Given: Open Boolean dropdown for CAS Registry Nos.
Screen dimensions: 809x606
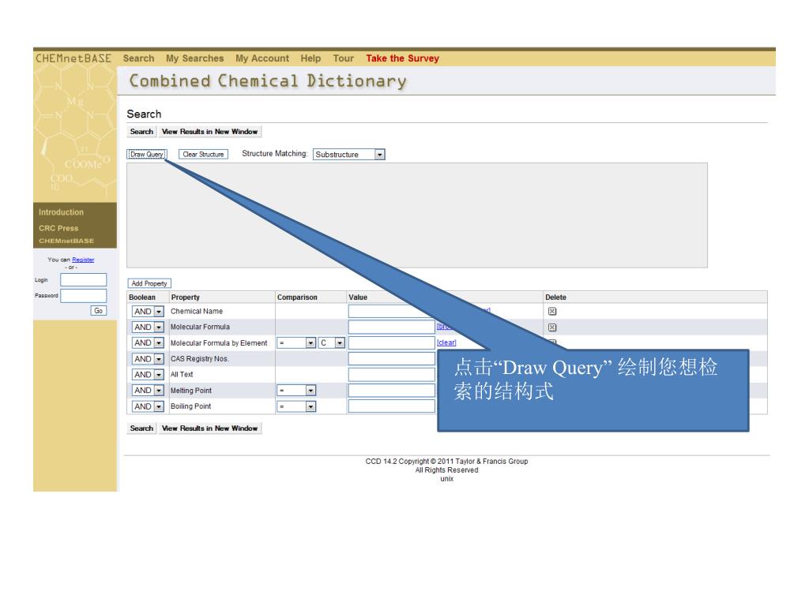Looking at the screenshot, I should tap(148, 359).
